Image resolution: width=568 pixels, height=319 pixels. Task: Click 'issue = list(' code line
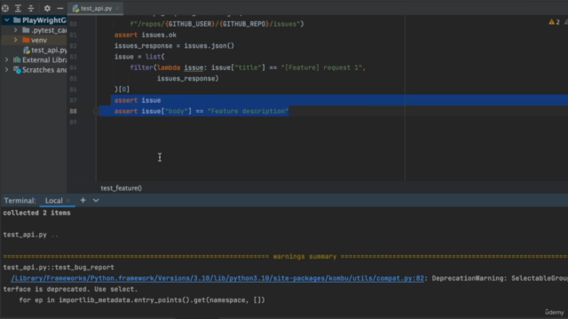[x=139, y=57]
